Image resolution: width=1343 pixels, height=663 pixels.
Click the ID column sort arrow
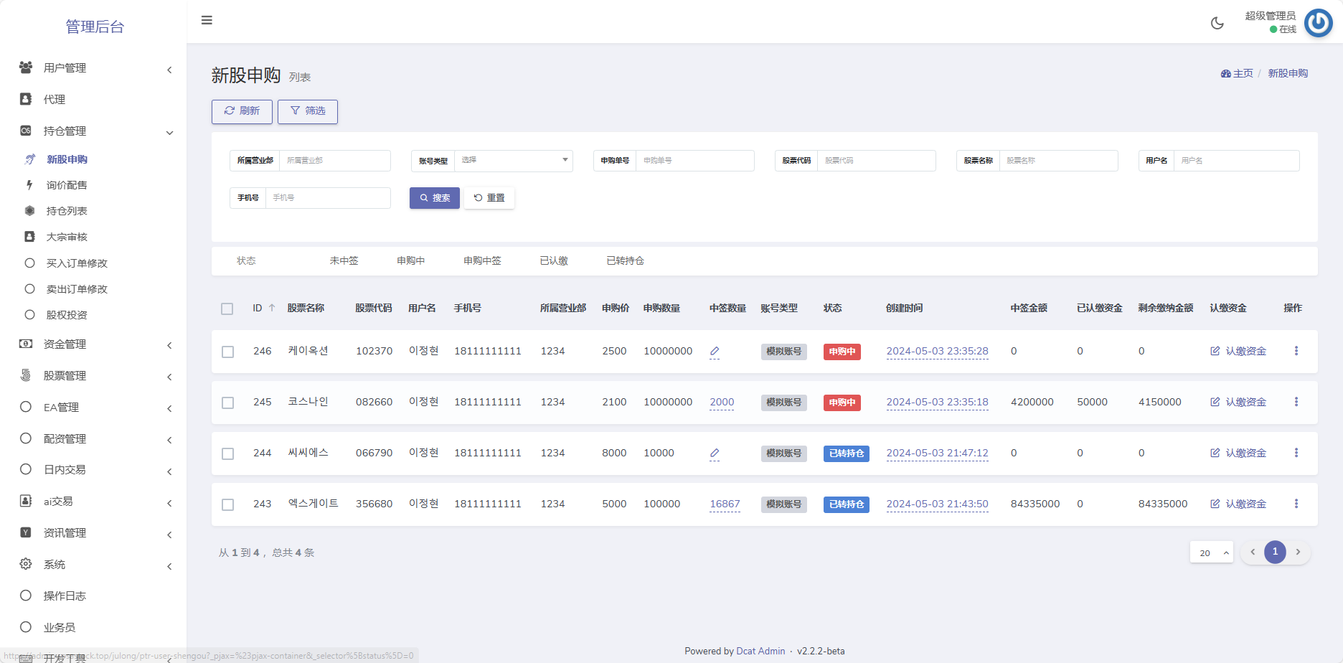pos(272,308)
